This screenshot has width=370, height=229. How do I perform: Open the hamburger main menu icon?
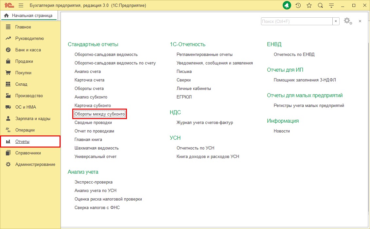click(x=21, y=6)
